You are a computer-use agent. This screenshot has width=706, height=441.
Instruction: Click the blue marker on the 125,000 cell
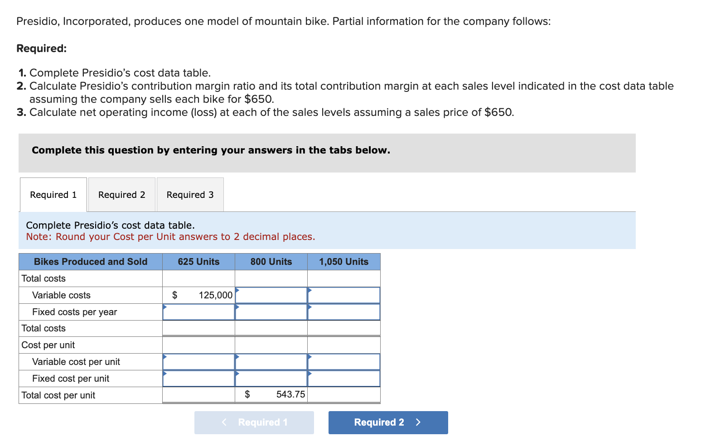[236, 290]
